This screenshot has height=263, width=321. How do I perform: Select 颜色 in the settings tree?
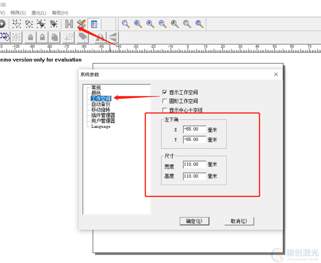[x=96, y=93]
